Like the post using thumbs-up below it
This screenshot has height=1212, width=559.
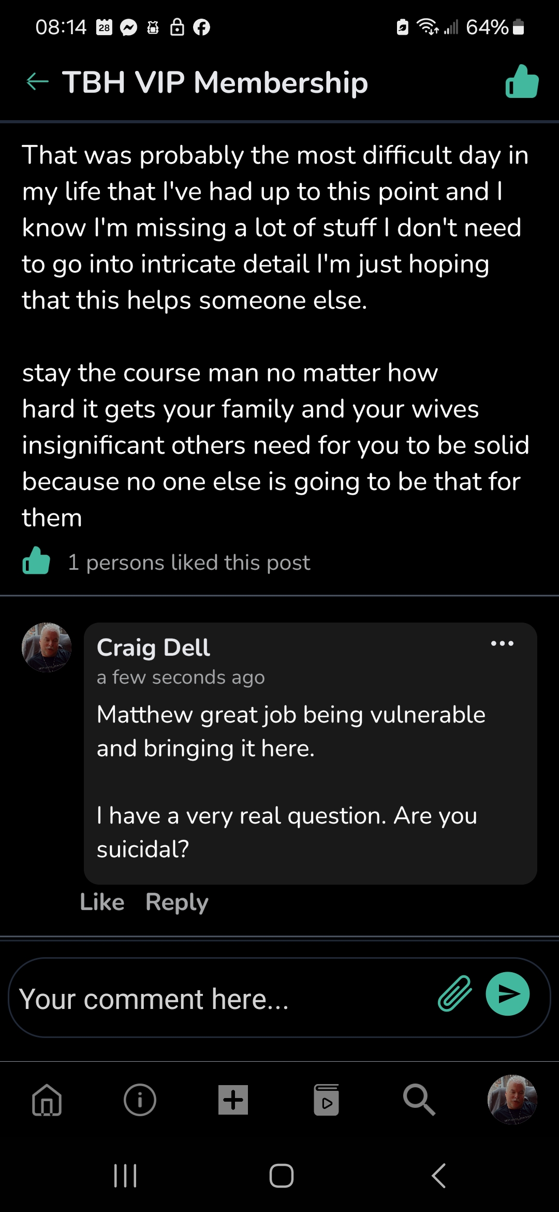click(x=36, y=561)
